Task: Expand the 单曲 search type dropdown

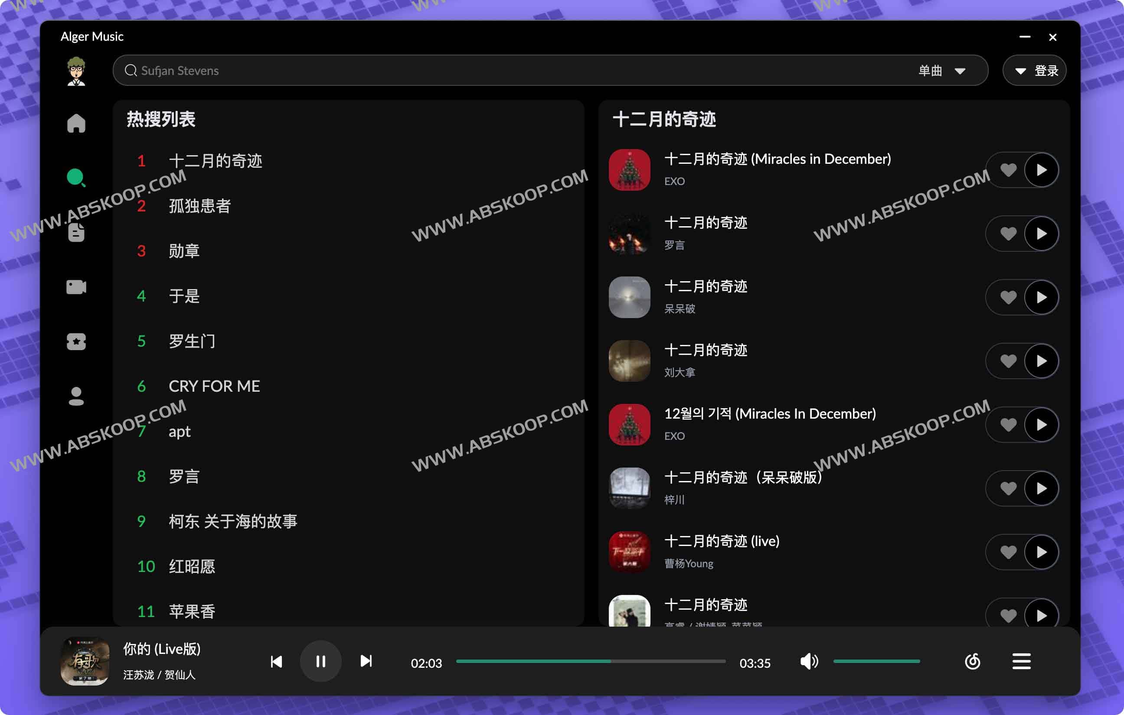Action: (x=941, y=71)
